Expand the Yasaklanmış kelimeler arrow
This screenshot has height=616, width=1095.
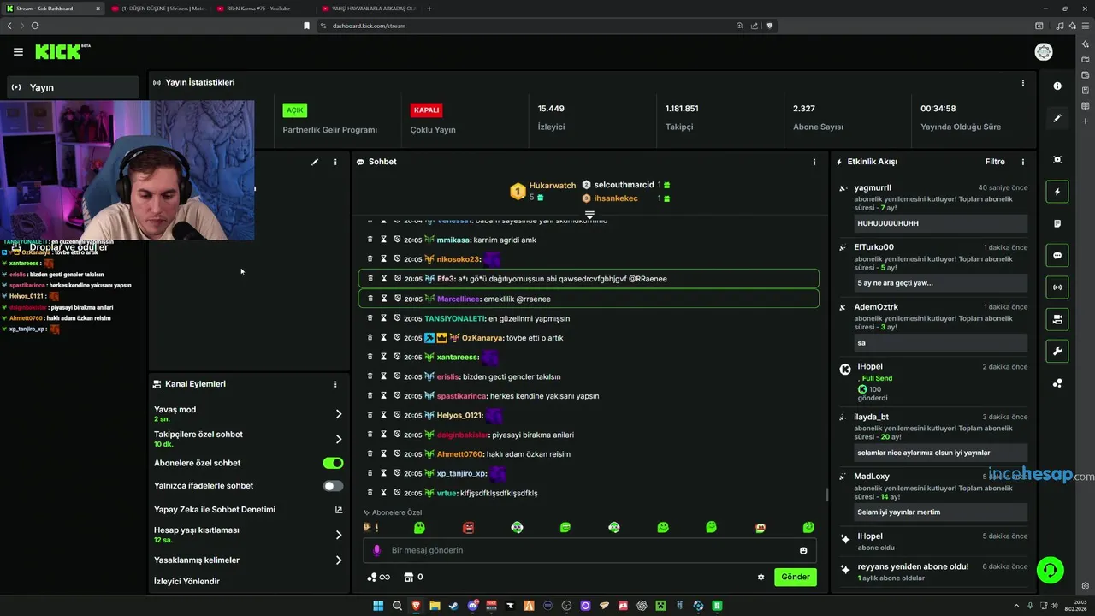[339, 560]
